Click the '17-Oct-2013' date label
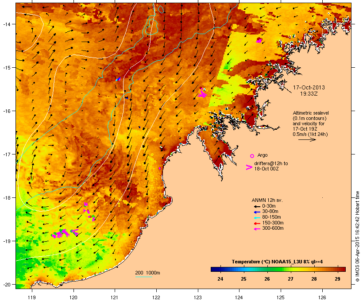This screenshot has height=301, width=363. (309, 88)
